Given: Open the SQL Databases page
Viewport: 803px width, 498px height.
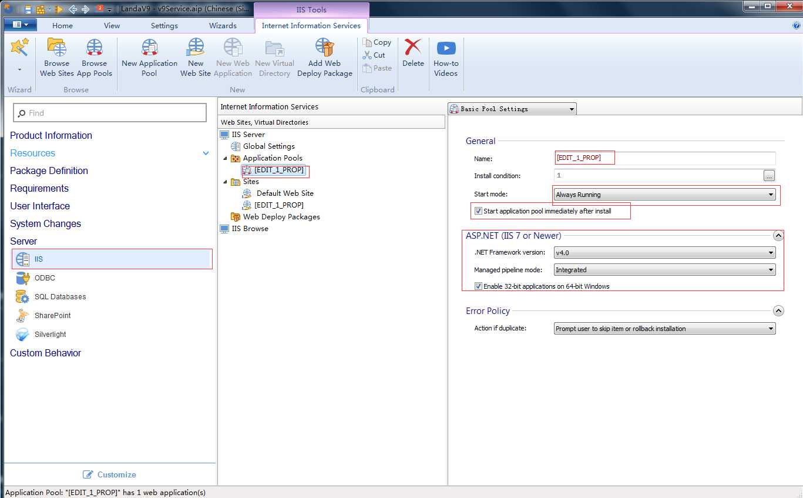Looking at the screenshot, I should 51,297.
